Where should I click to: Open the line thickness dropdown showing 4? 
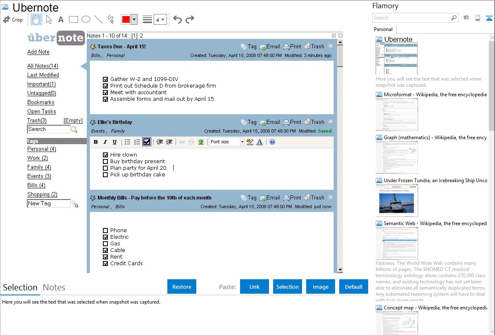pyautogui.click(x=160, y=19)
